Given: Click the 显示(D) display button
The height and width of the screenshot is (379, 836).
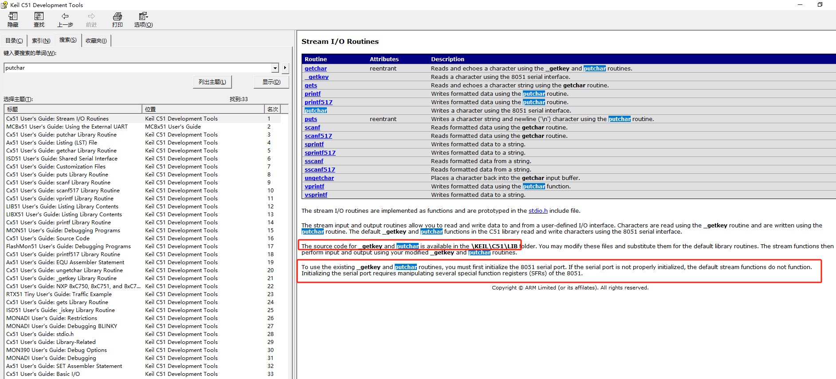Looking at the screenshot, I should (x=271, y=82).
